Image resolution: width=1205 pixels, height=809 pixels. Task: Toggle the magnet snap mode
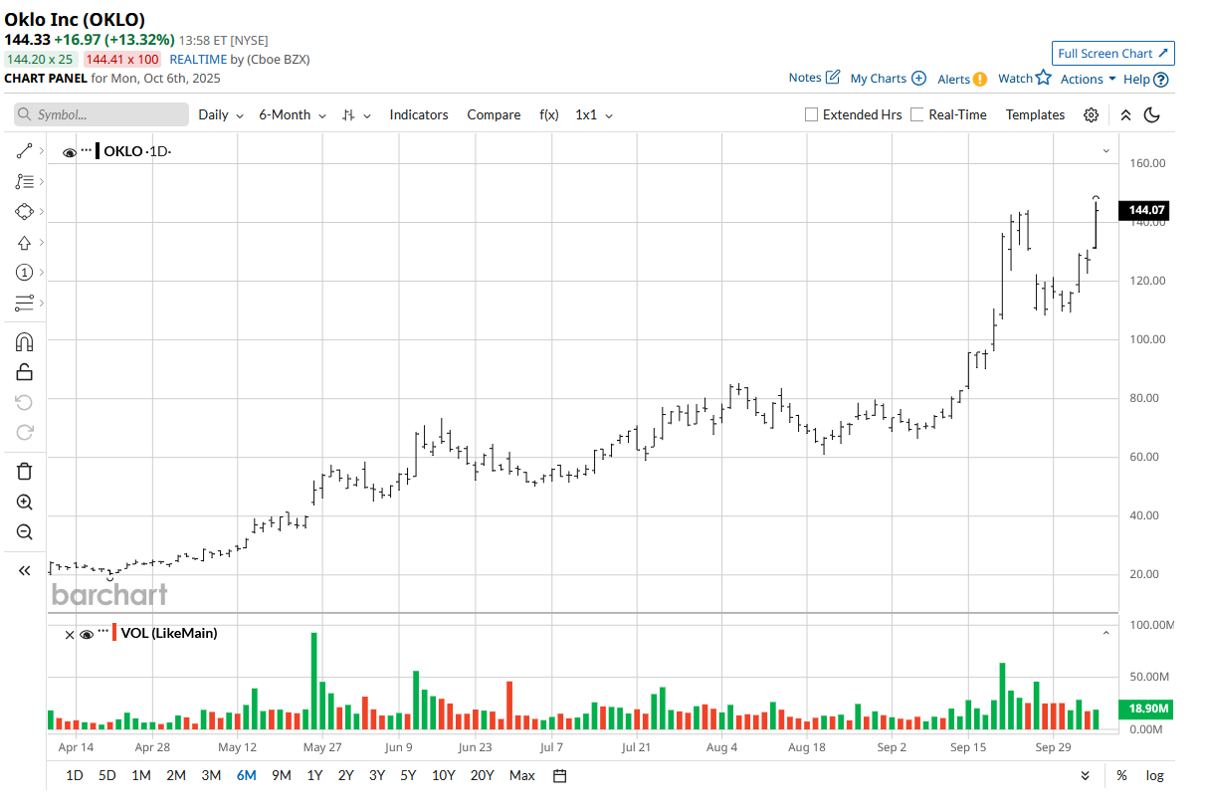pyautogui.click(x=25, y=342)
